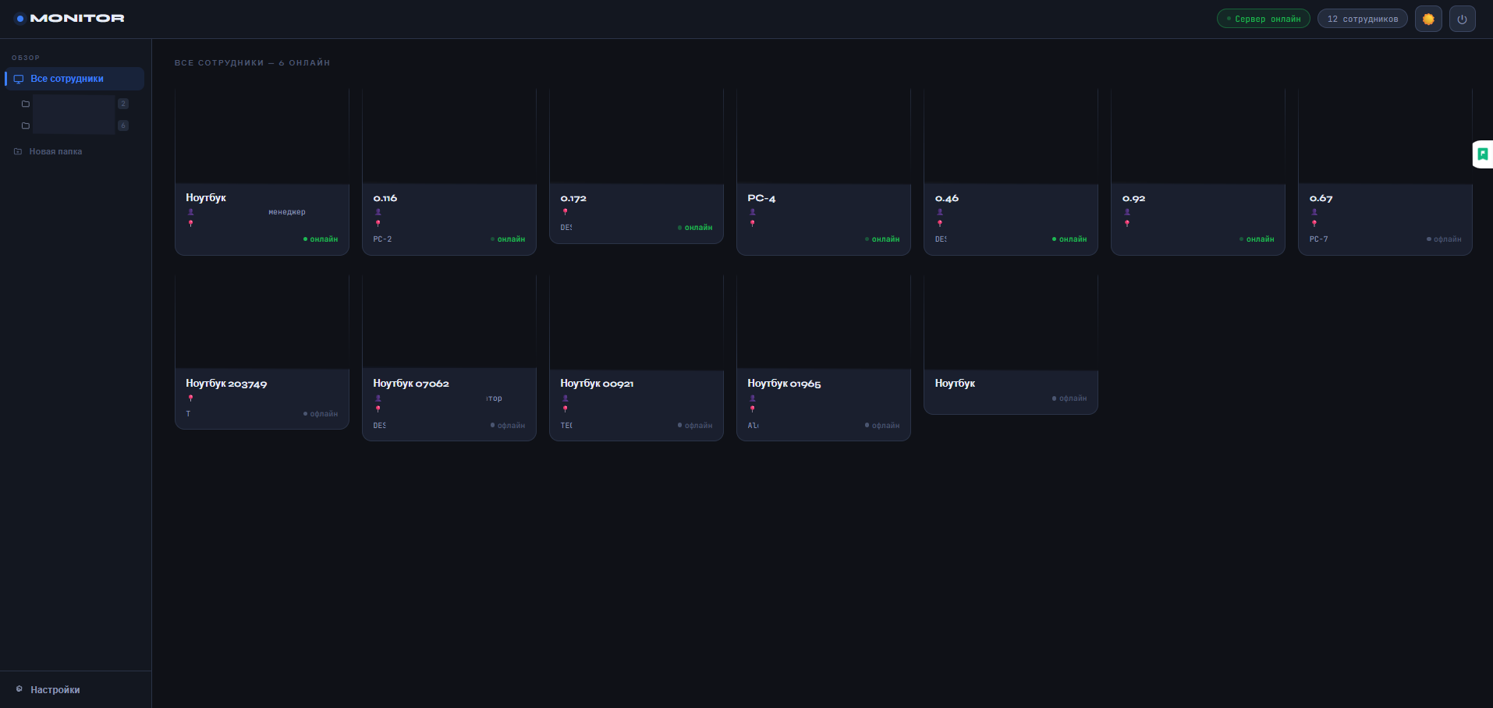Open Настройки gear icon in sidebar
1493x708 pixels.
20,689
